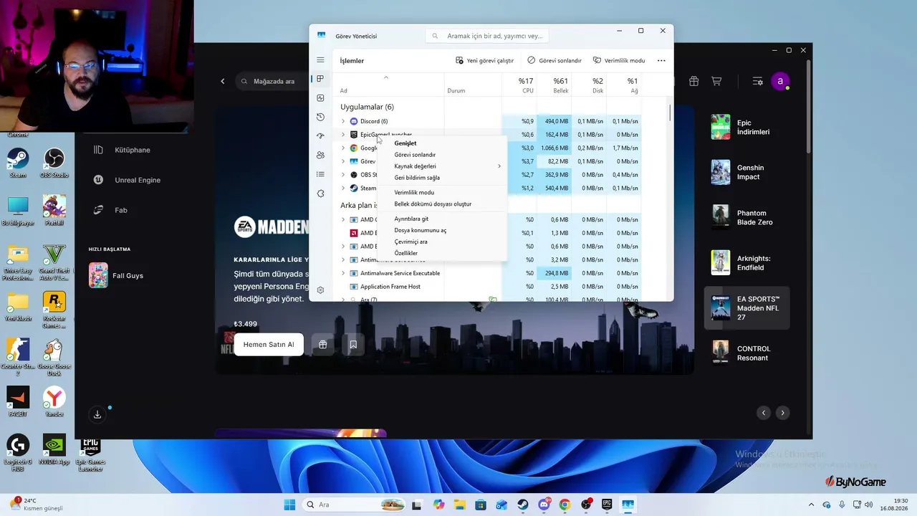Viewport: 917px width, 516px height.
Task: Show hidden system tray icons
Action: tap(811, 505)
